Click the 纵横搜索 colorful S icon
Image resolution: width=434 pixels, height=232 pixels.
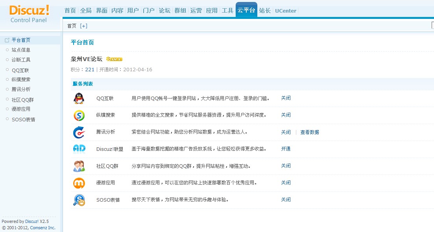(x=79, y=115)
